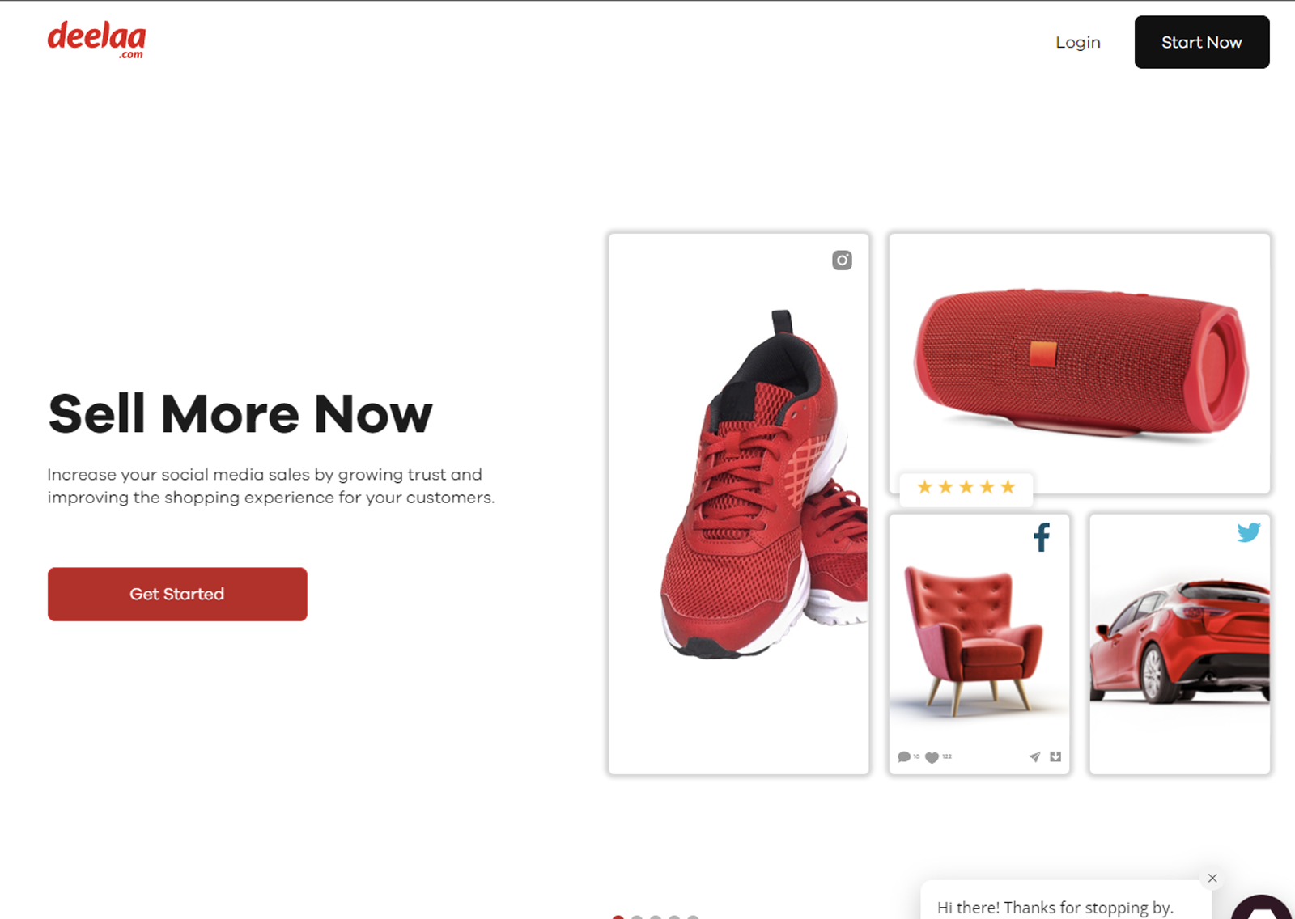Click the Instagram icon on the shoe card

coord(842,260)
